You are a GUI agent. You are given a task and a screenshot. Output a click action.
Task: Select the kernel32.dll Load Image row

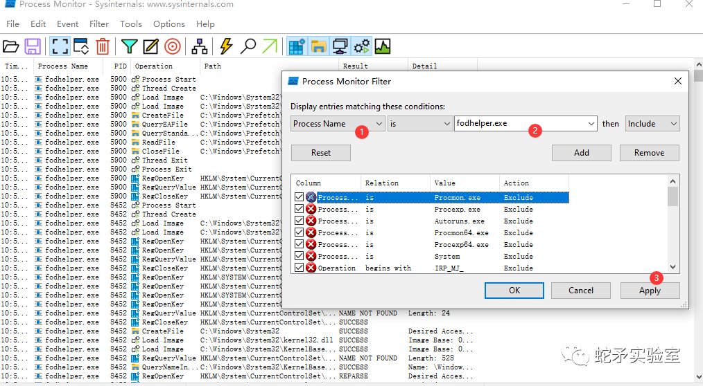pos(238,340)
